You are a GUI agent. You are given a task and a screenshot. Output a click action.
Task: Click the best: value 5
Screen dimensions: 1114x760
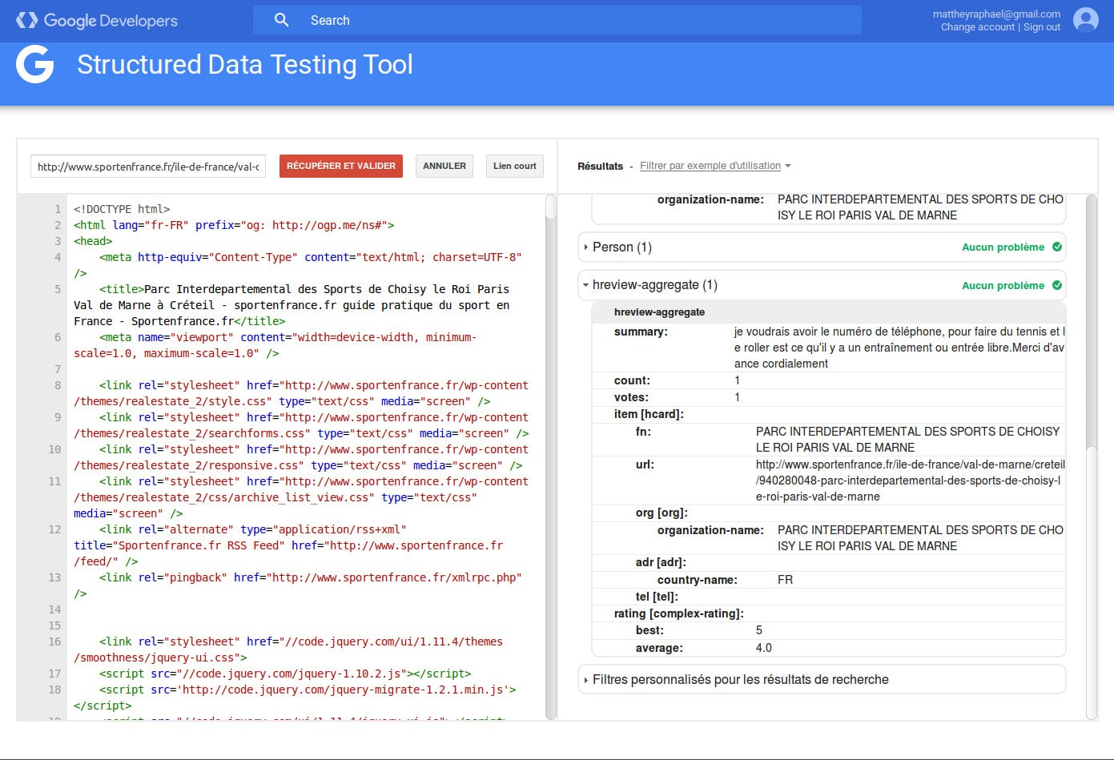tap(759, 630)
